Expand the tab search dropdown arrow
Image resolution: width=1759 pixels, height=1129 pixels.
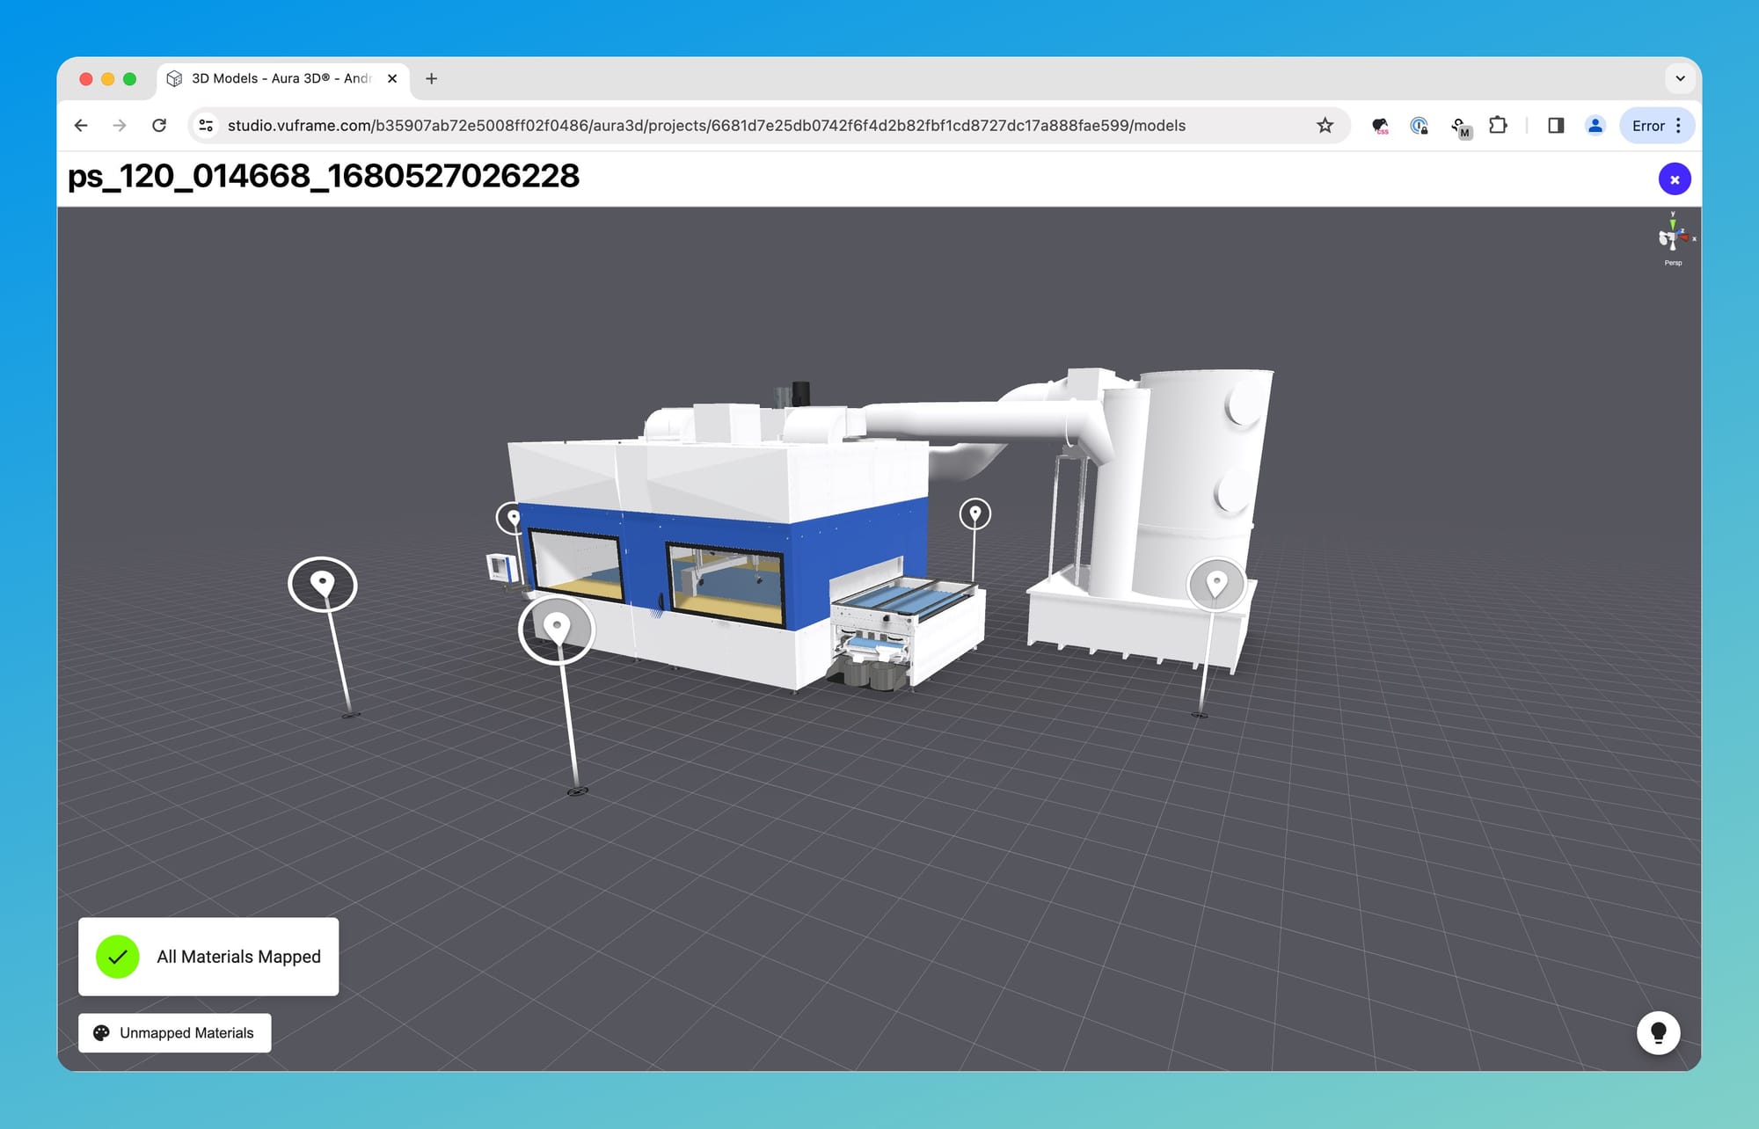click(1680, 78)
